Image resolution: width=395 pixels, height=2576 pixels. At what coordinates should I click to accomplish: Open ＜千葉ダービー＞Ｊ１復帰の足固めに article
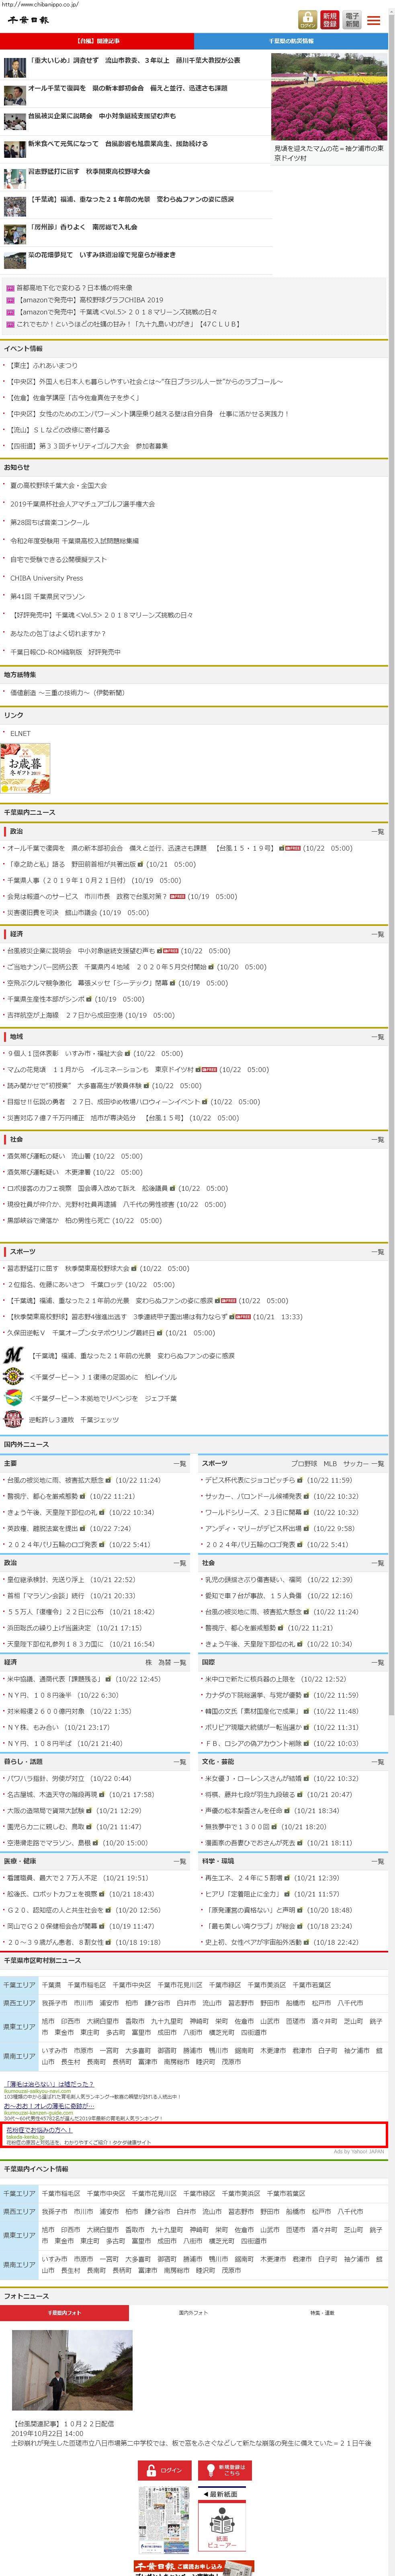[103, 1377]
